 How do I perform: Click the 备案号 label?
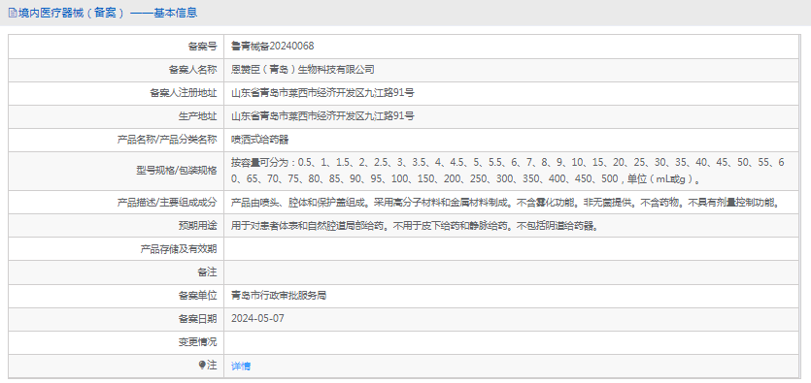(202, 47)
